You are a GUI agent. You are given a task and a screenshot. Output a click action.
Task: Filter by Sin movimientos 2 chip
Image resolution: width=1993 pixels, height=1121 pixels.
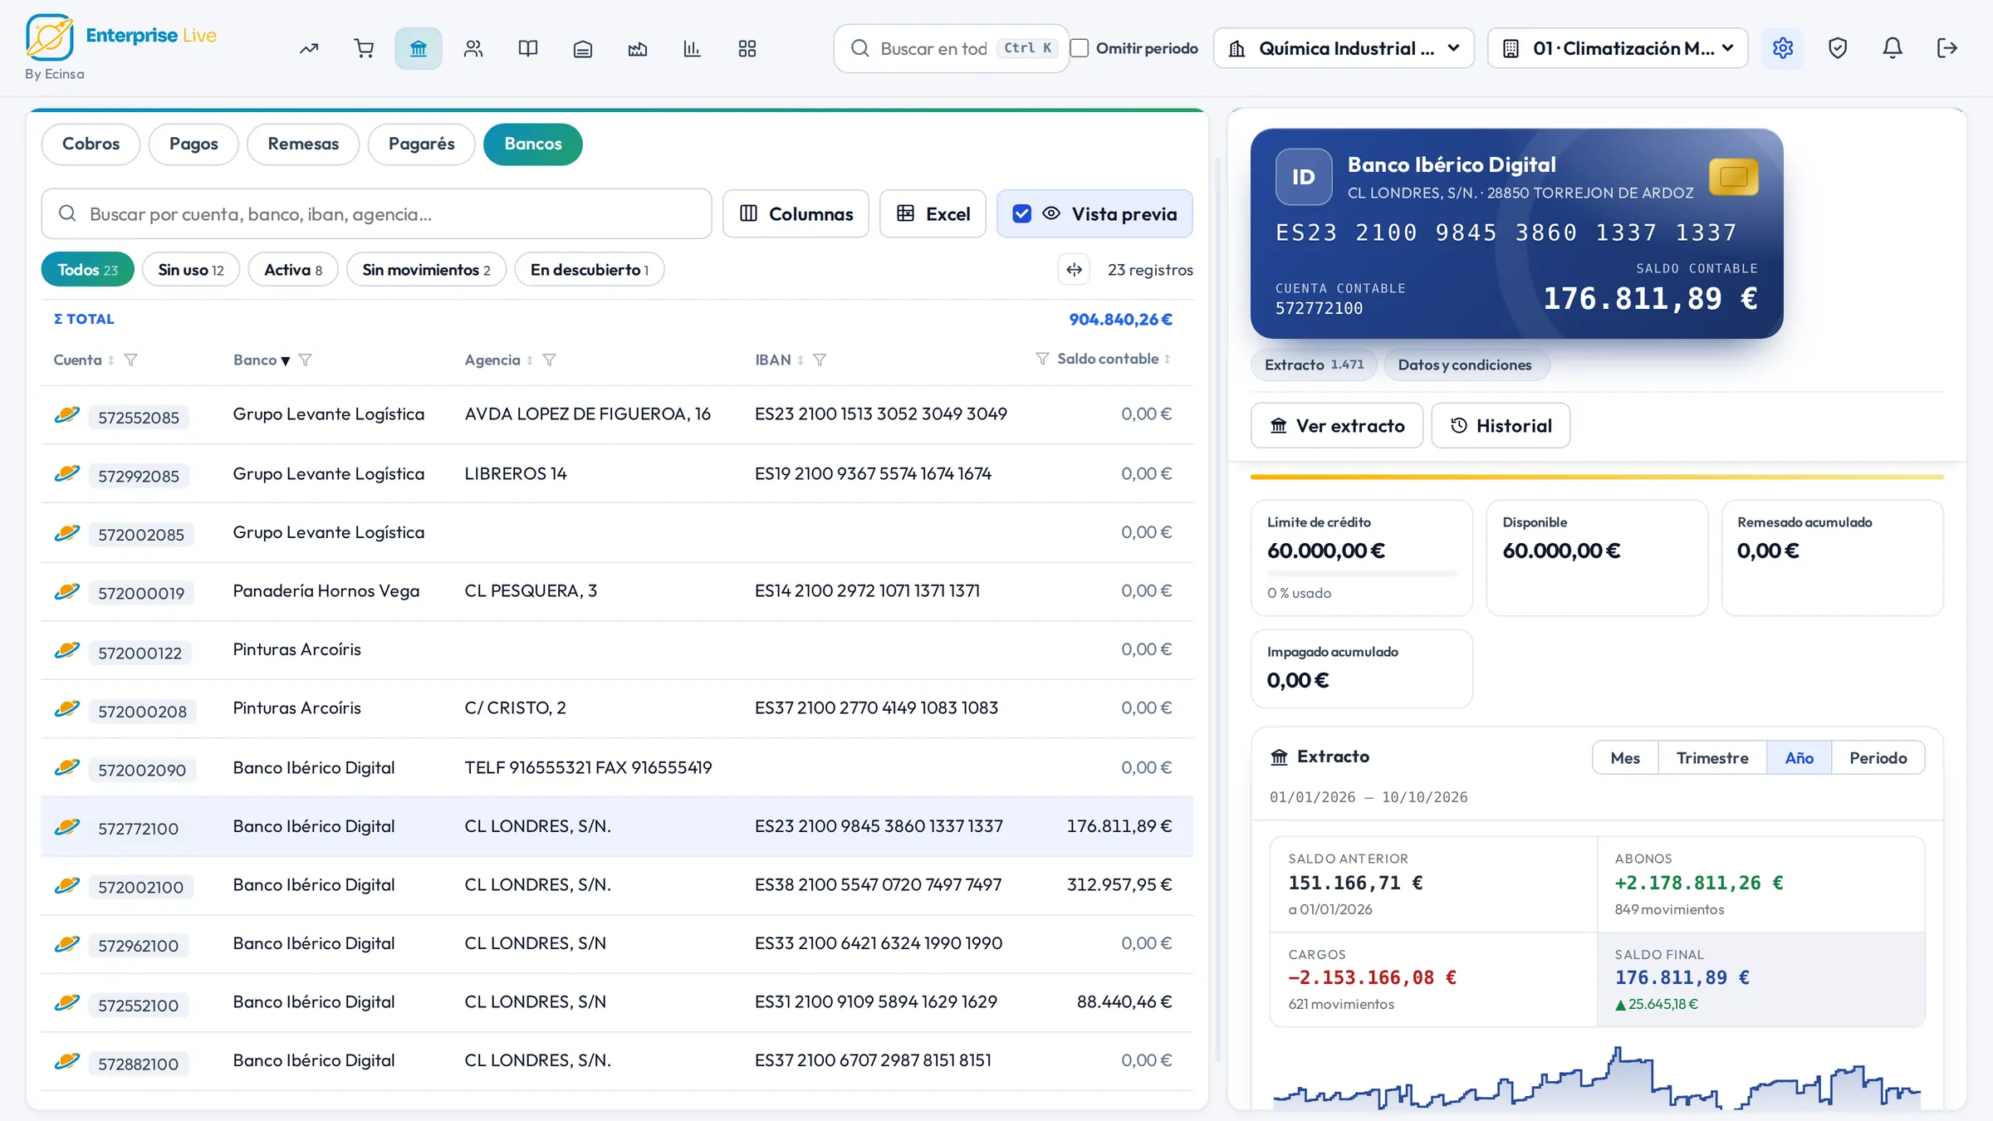[x=426, y=270]
